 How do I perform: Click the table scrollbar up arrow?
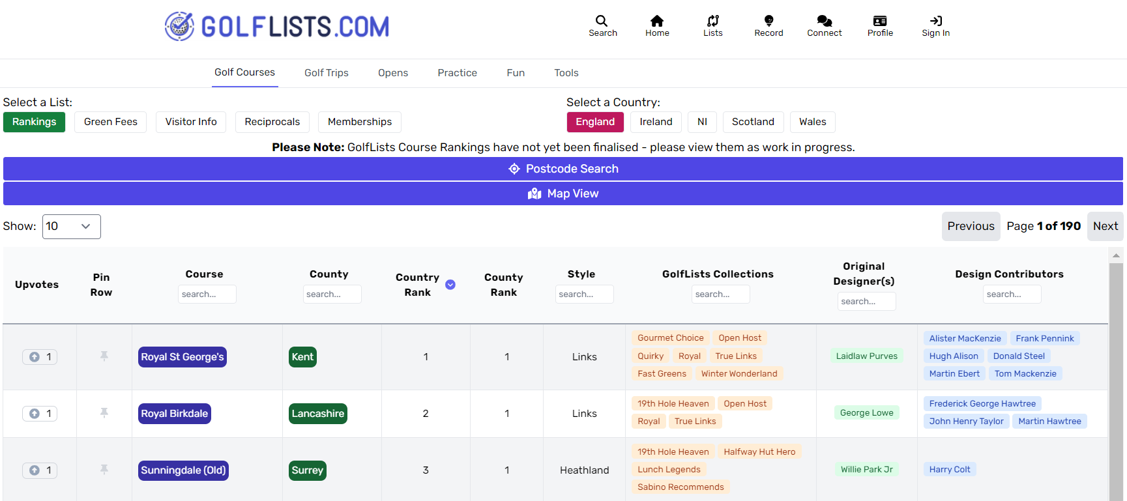1116,255
